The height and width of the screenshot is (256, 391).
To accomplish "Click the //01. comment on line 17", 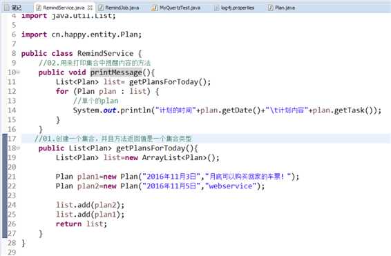I will point(113,139).
